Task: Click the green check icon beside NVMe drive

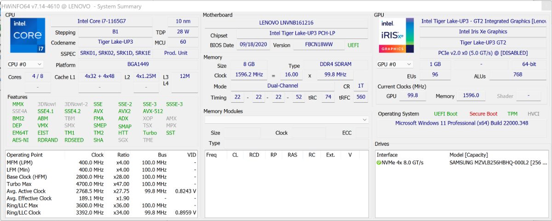Action: click(379, 162)
